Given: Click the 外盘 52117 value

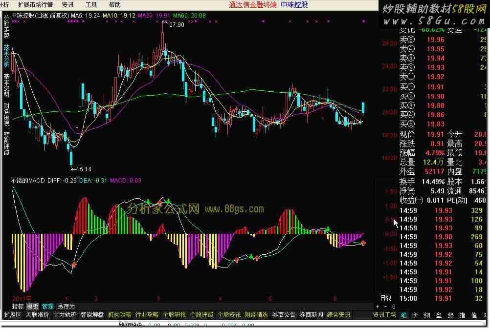Looking at the screenshot, I should 434,171.
